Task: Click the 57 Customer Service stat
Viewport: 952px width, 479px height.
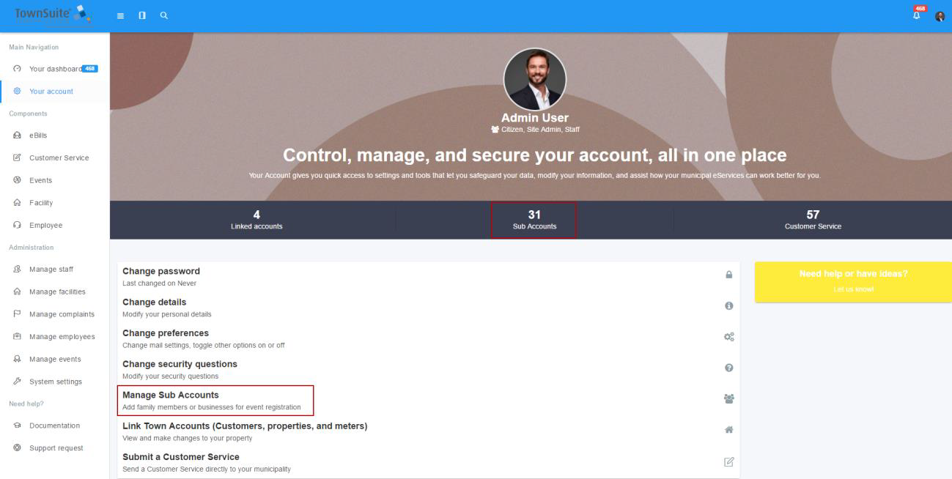Action: [x=813, y=220]
